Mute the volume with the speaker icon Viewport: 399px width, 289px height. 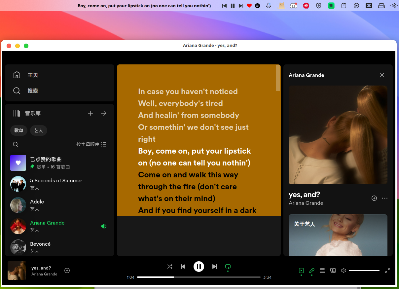click(344, 271)
